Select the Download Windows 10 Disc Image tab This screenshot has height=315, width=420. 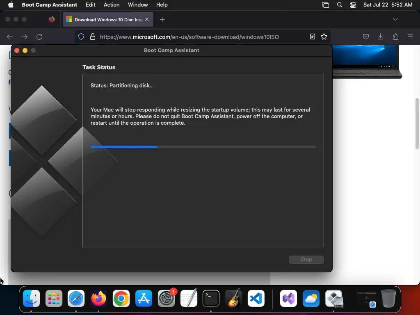pyautogui.click(x=108, y=19)
